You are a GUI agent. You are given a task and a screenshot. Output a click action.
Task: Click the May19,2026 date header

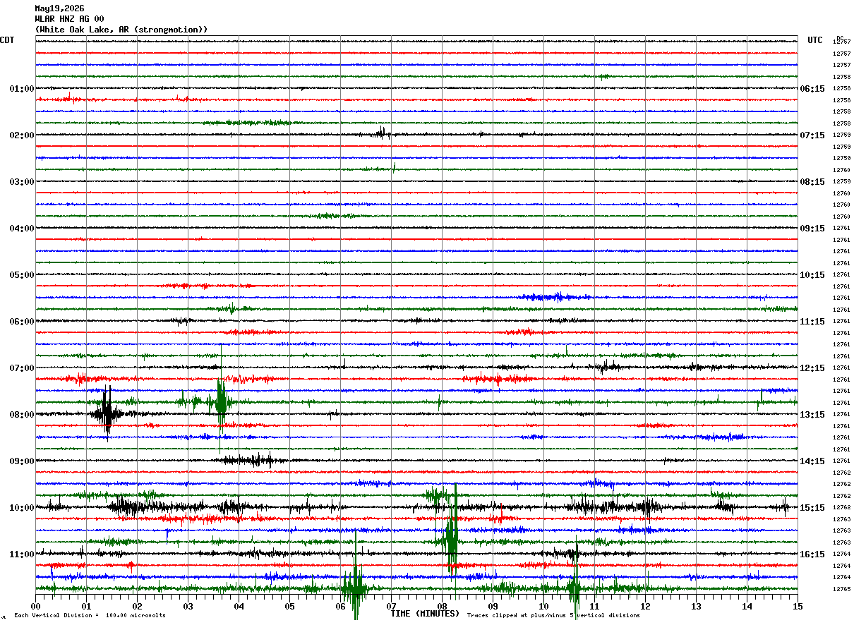pyautogui.click(x=59, y=8)
